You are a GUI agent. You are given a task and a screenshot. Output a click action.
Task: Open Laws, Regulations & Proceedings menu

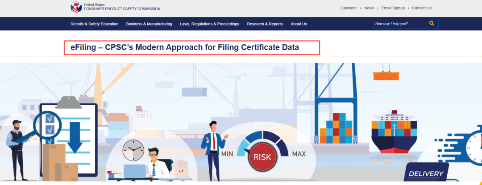tap(210, 24)
